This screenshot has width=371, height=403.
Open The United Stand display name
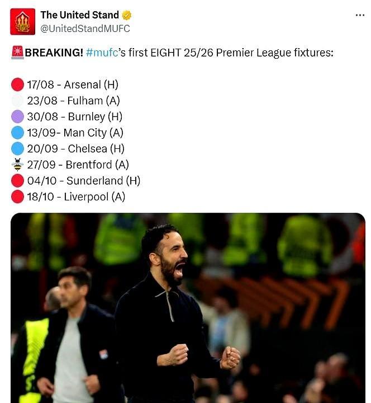80,15
